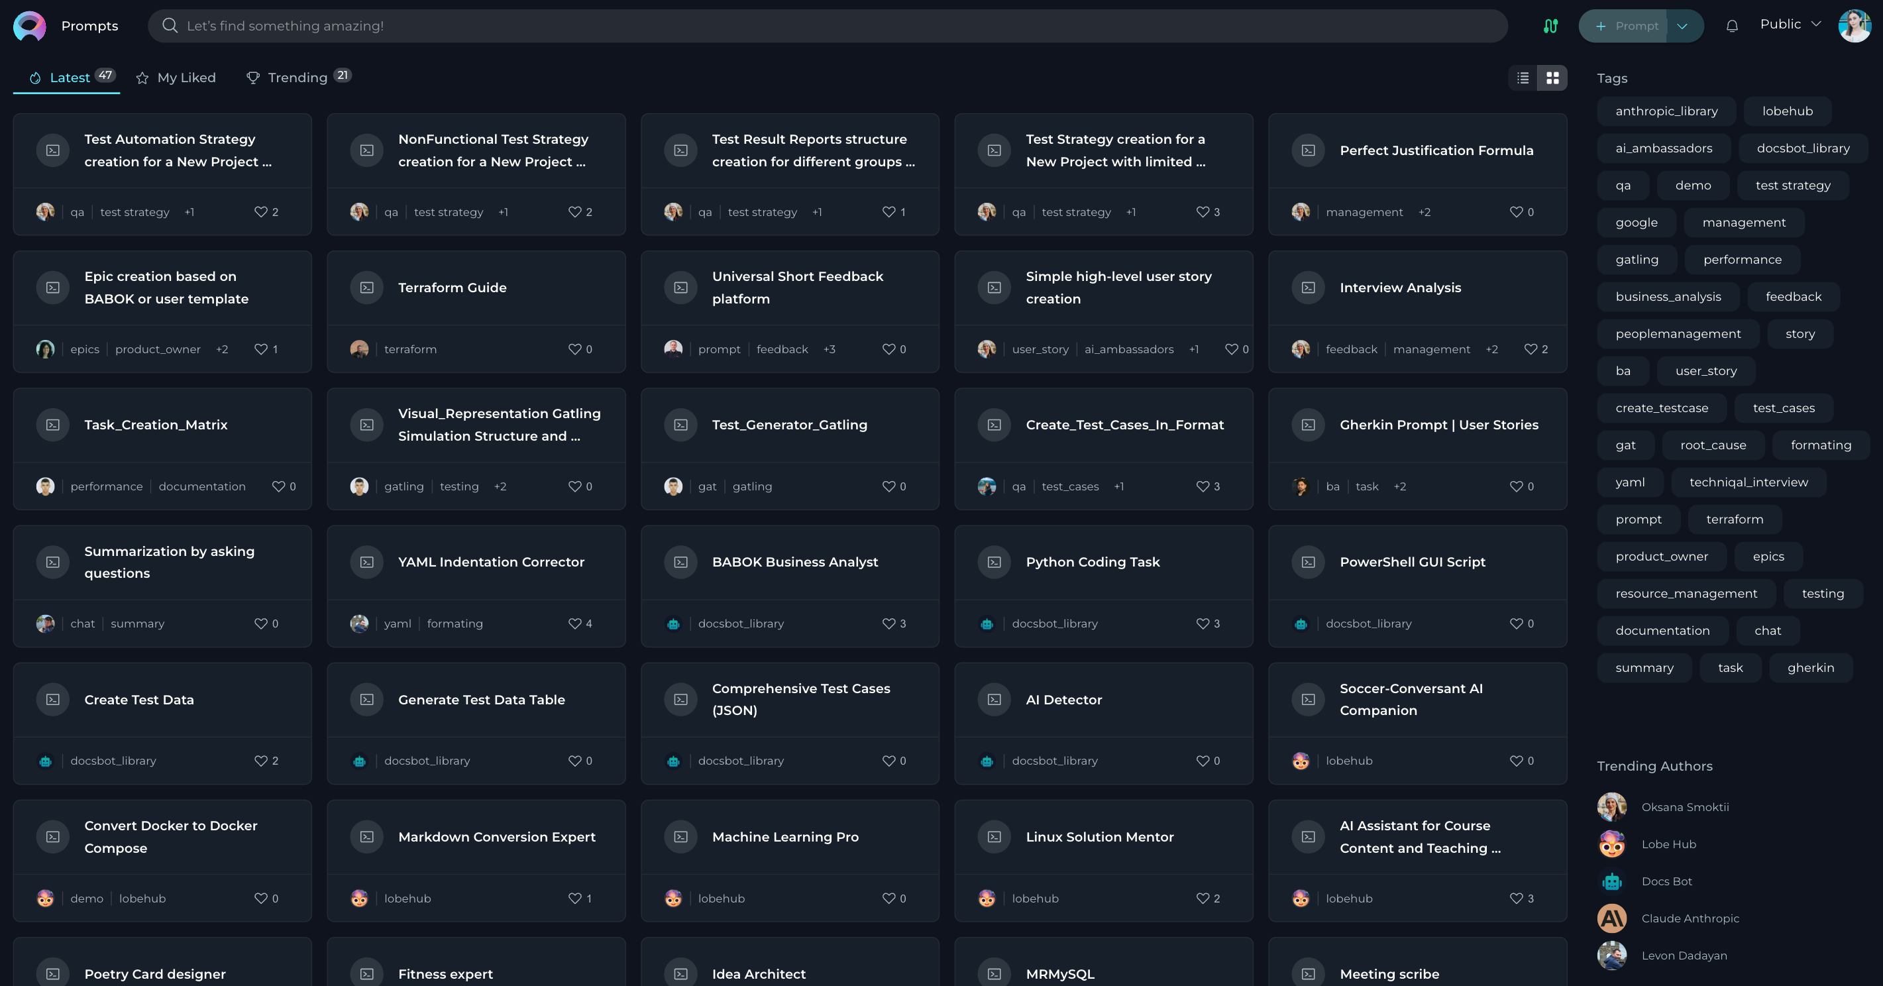Click prompt icon on BABOK Business Analyst card
Image resolution: width=1883 pixels, height=986 pixels.
680,562
